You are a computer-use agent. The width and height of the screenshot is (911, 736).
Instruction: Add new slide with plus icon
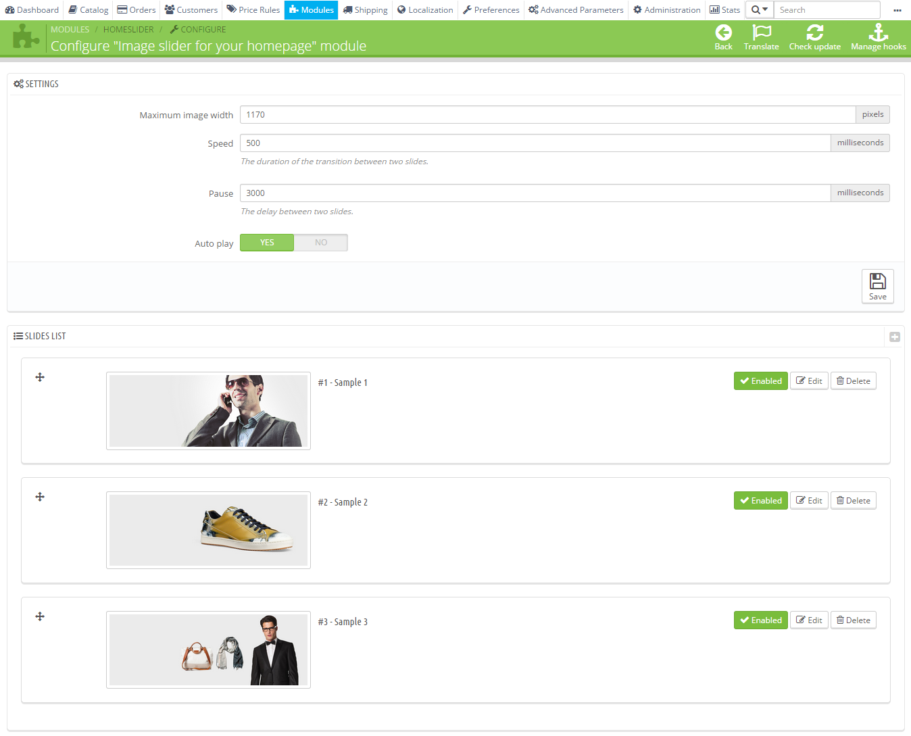[x=895, y=337]
